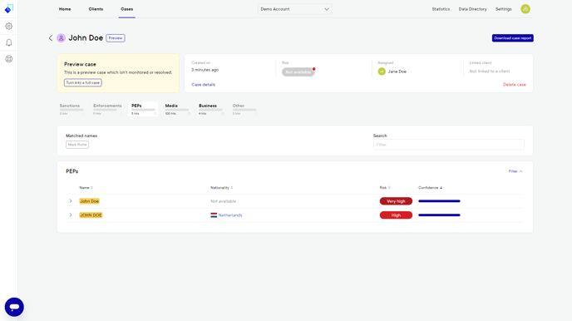Image resolution: width=572 pixels, height=321 pixels.
Task: Click confidence bar in Netherlands row
Action: 439,215
